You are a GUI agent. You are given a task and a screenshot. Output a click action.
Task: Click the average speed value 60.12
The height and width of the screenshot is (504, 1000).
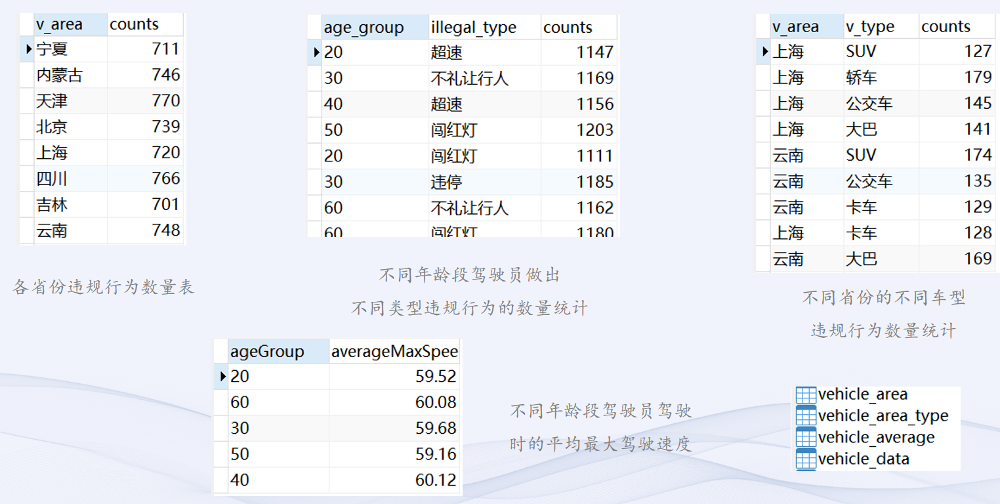click(x=436, y=480)
